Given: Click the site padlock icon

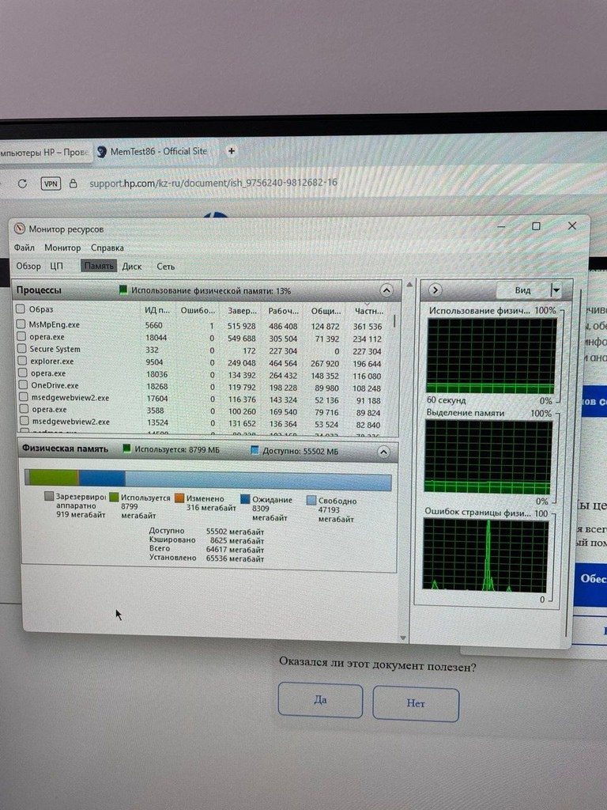Looking at the screenshot, I should click(74, 184).
